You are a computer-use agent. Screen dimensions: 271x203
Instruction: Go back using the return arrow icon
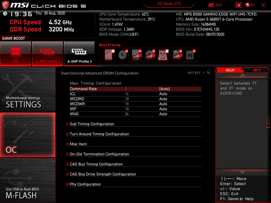tap(208, 73)
